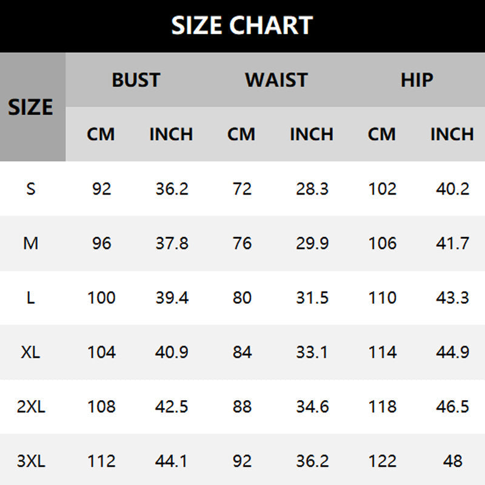
Task: Click the SIZE CHART title
Action: (x=242, y=25)
